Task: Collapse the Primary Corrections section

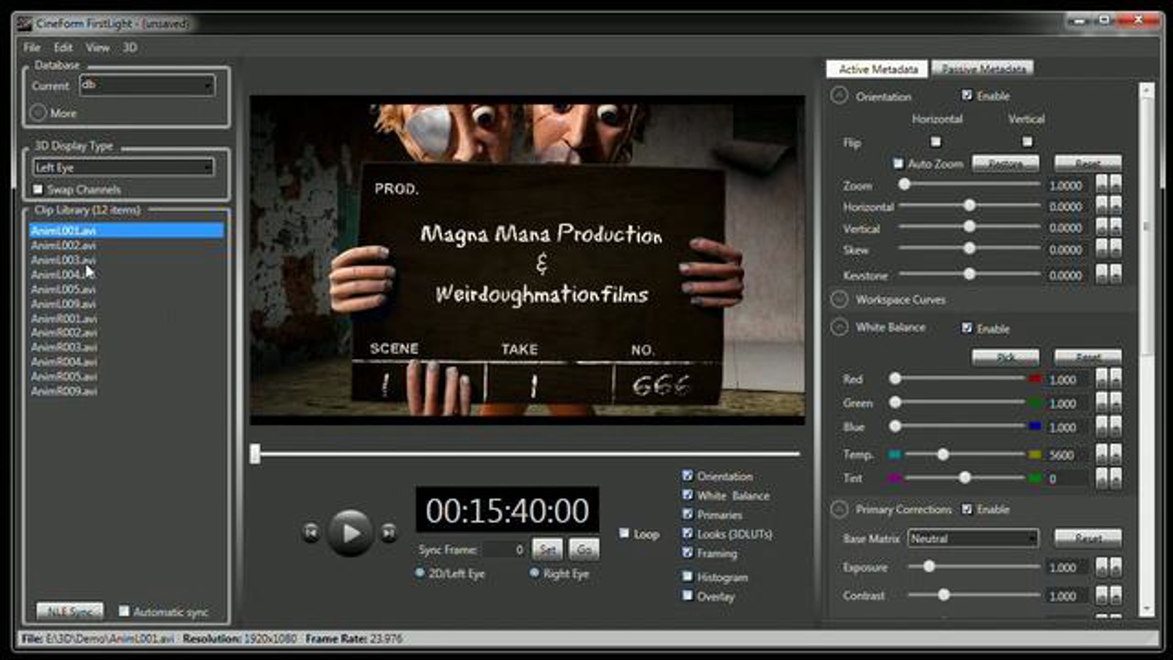Action: 839,509
